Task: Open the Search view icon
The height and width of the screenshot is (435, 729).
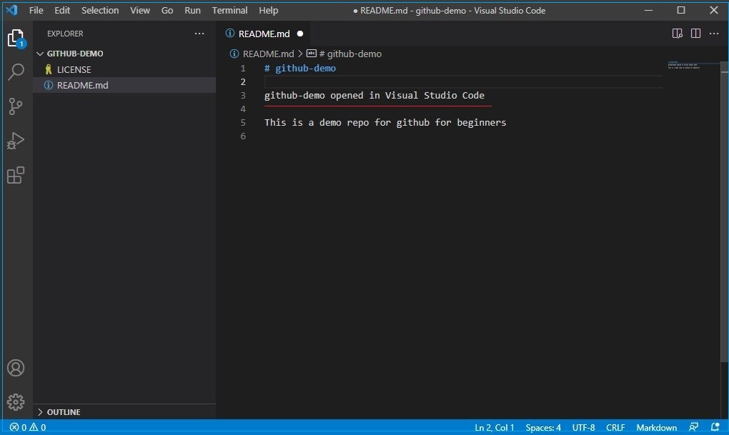Action: click(16, 72)
